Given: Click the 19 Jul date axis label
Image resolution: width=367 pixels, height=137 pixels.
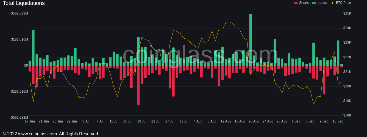Looking at the screenshot, I should coord(142,121).
